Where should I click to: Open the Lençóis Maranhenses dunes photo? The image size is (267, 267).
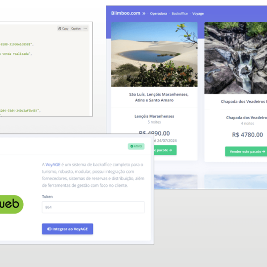pos(154,54)
